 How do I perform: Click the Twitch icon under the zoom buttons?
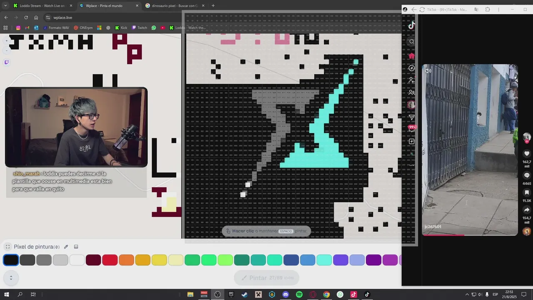tap(6, 62)
